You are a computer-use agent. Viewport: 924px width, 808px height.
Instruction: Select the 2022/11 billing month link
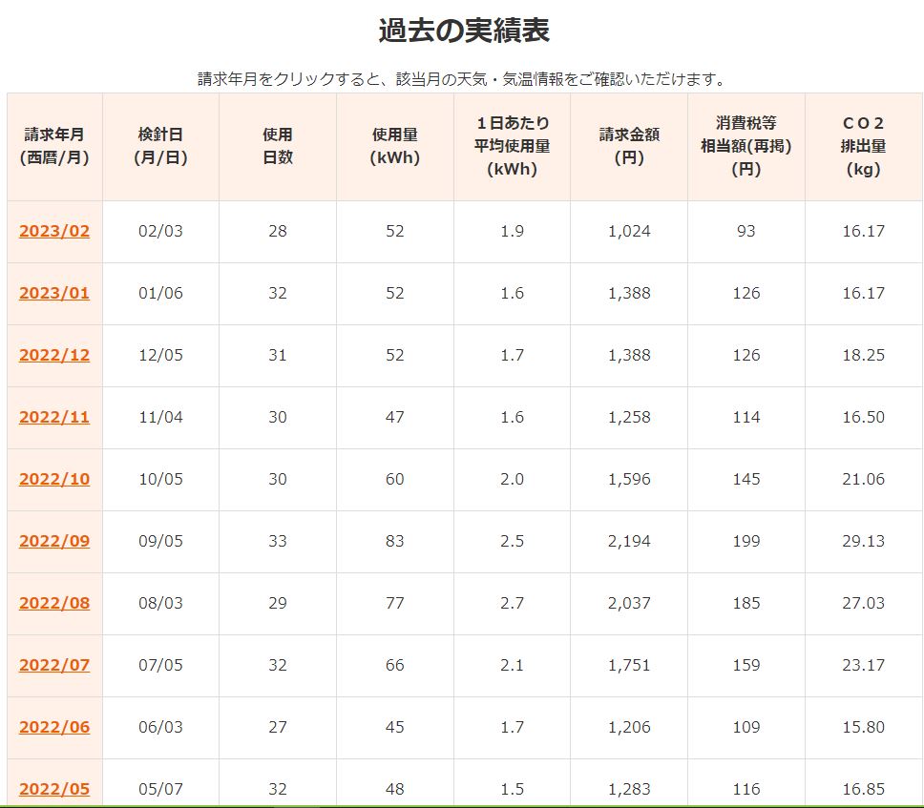pos(54,417)
